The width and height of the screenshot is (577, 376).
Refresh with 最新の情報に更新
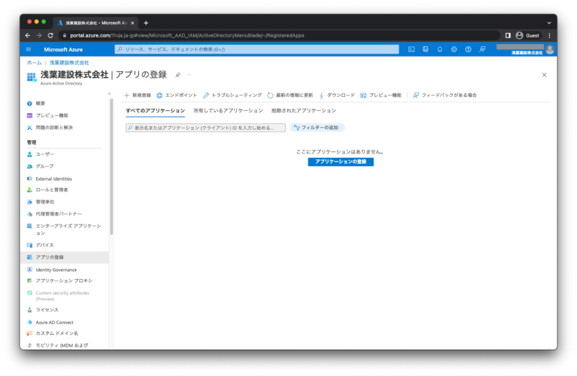(x=290, y=95)
